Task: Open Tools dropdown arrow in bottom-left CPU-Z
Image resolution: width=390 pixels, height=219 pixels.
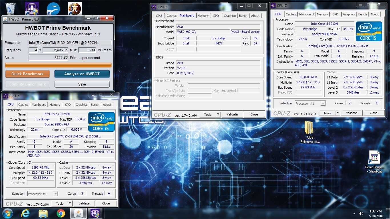Action: click(x=70, y=203)
